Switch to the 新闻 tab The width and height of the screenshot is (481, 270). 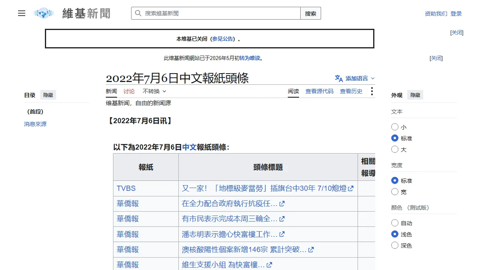(x=111, y=91)
